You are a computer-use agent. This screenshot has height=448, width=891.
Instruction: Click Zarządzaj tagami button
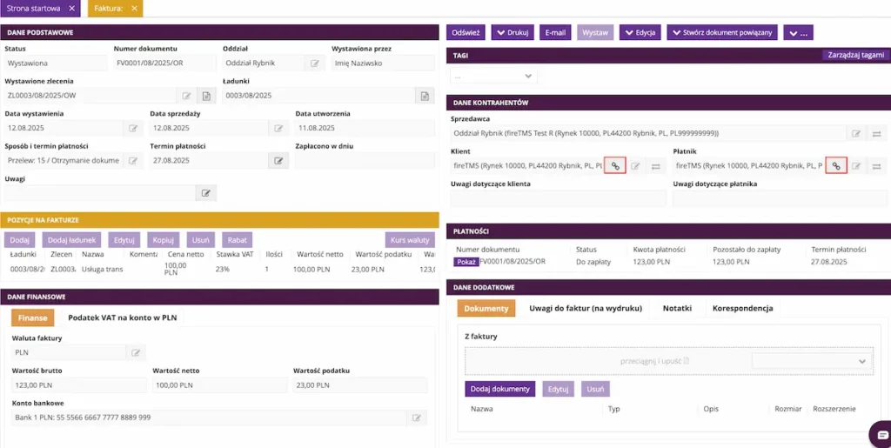856,55
